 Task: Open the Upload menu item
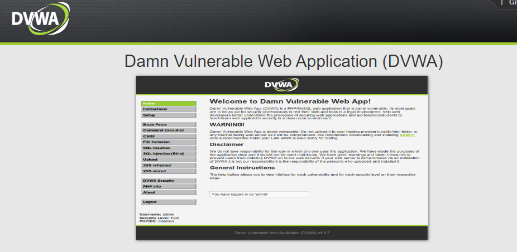tap(168, 159)
